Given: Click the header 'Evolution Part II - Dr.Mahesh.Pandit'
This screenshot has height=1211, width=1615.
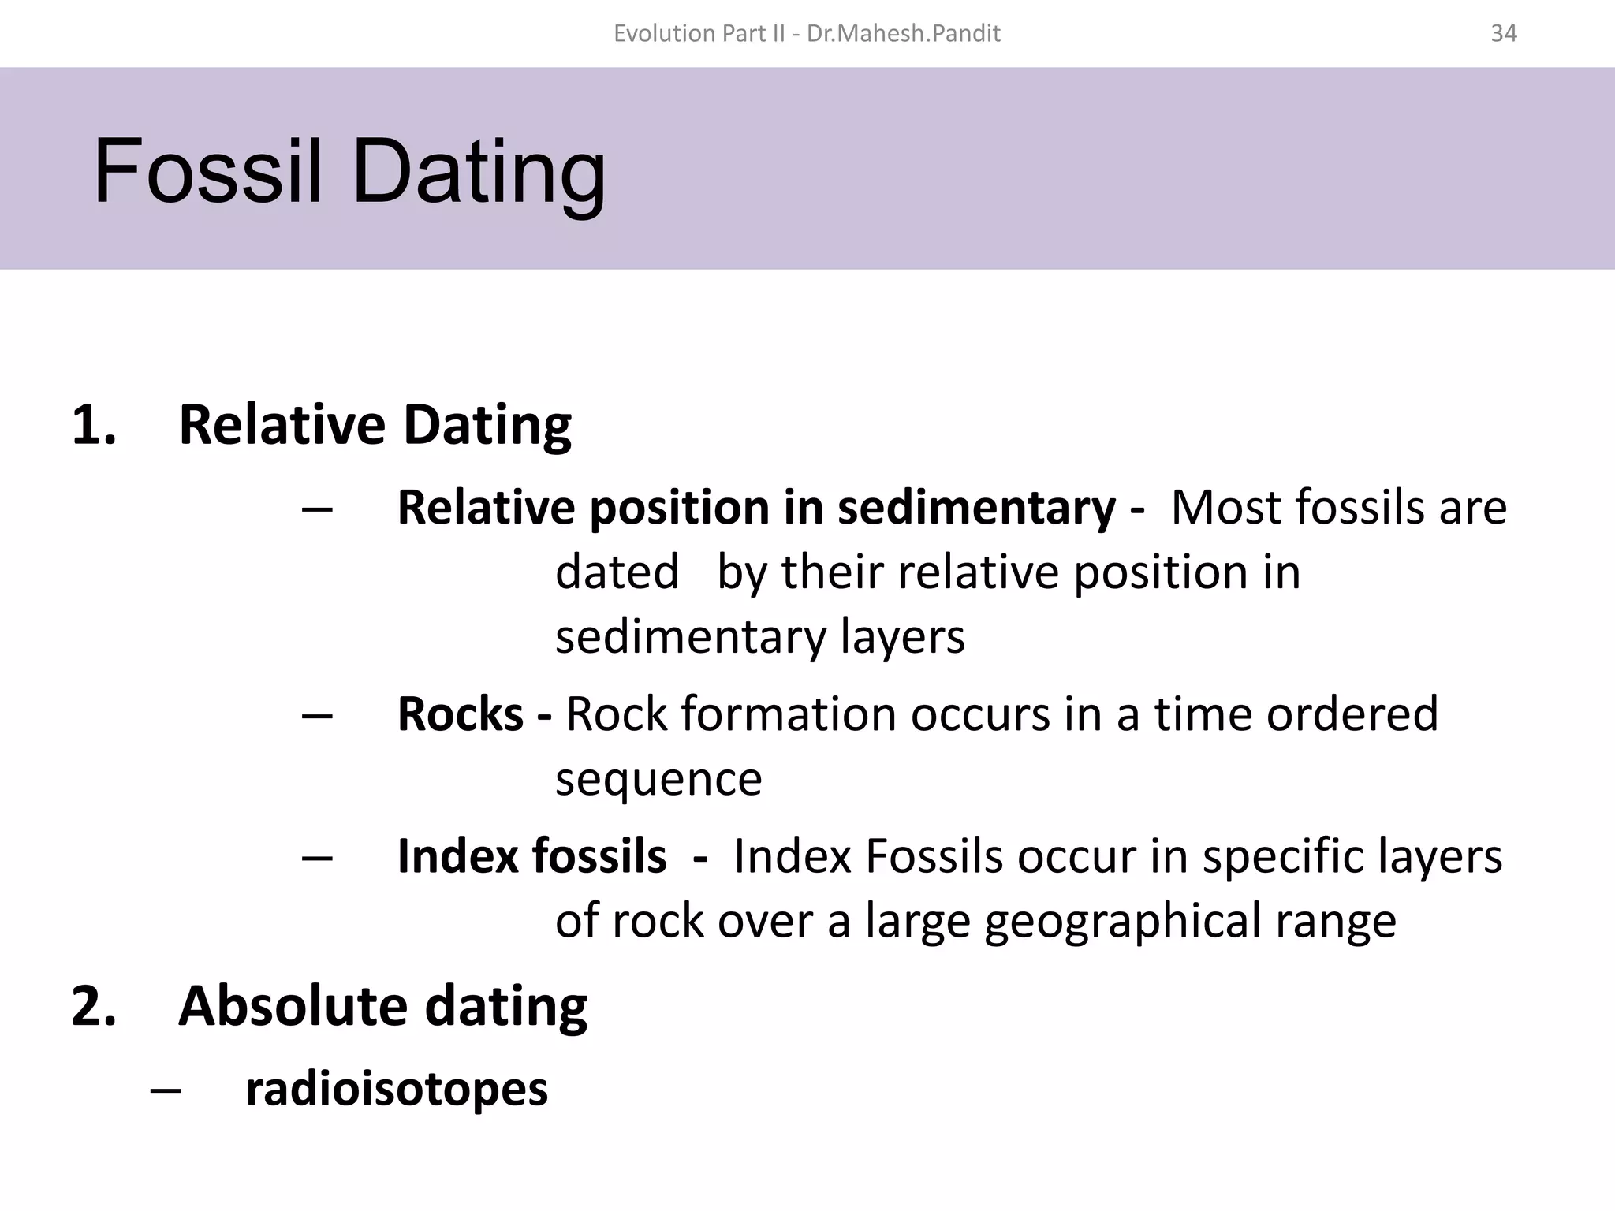Looking at the screenshot, I should (807, 33).
